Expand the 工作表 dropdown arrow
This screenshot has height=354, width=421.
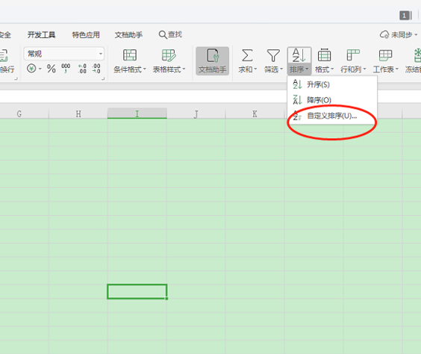pos(397,69)
